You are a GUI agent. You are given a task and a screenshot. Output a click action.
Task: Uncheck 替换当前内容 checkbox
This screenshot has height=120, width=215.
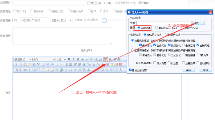tap(130, 70)
